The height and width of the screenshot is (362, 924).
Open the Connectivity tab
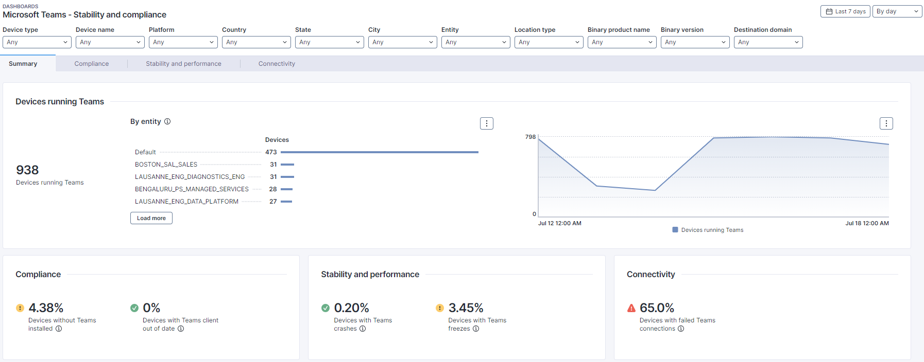tap(277, 64)
